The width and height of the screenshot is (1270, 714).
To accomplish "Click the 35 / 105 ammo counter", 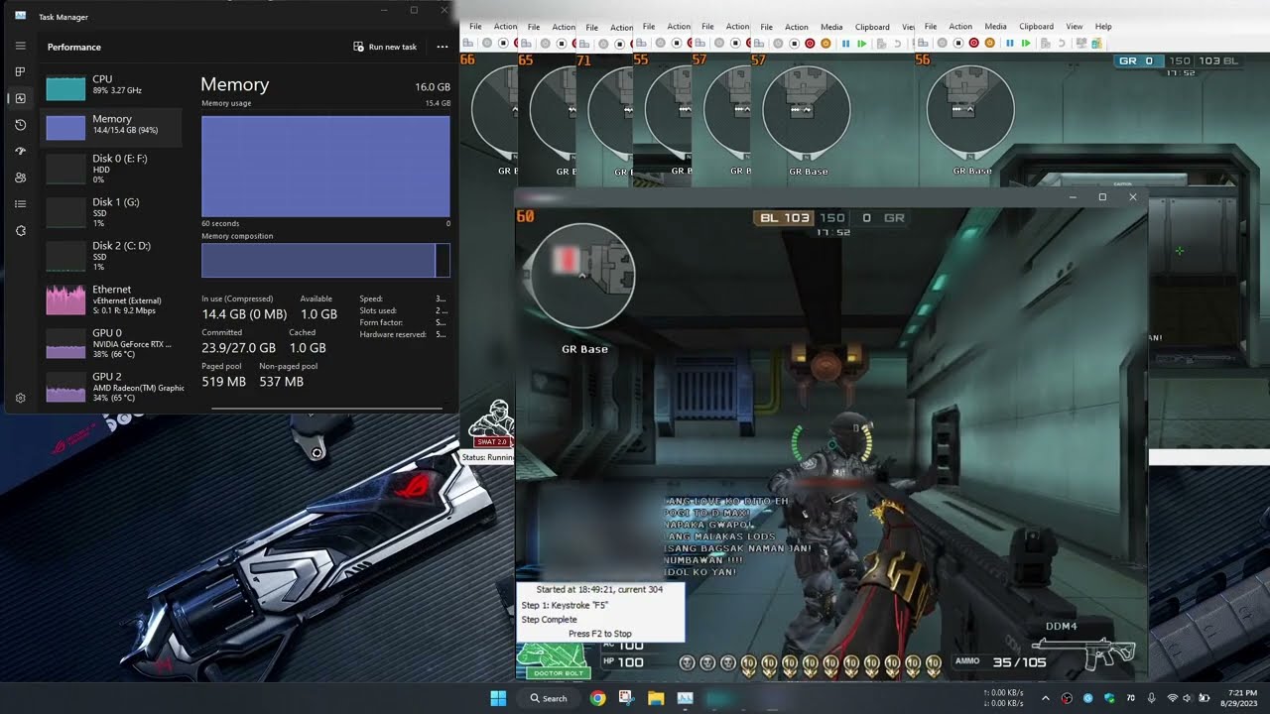I will (x=1019, y=662).
